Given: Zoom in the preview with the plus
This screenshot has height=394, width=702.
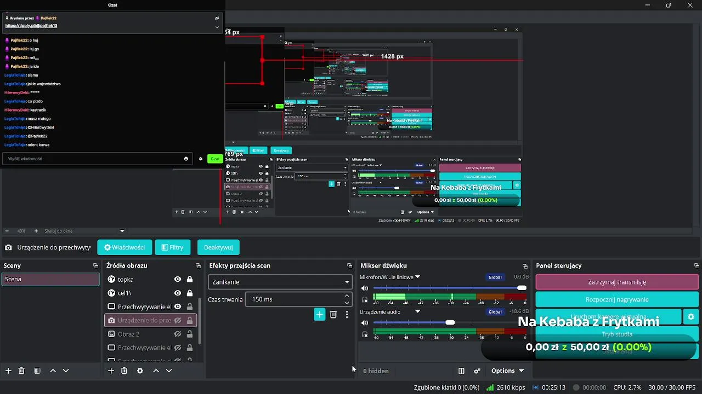Looking at the screenshot, I should pos(36,231).
